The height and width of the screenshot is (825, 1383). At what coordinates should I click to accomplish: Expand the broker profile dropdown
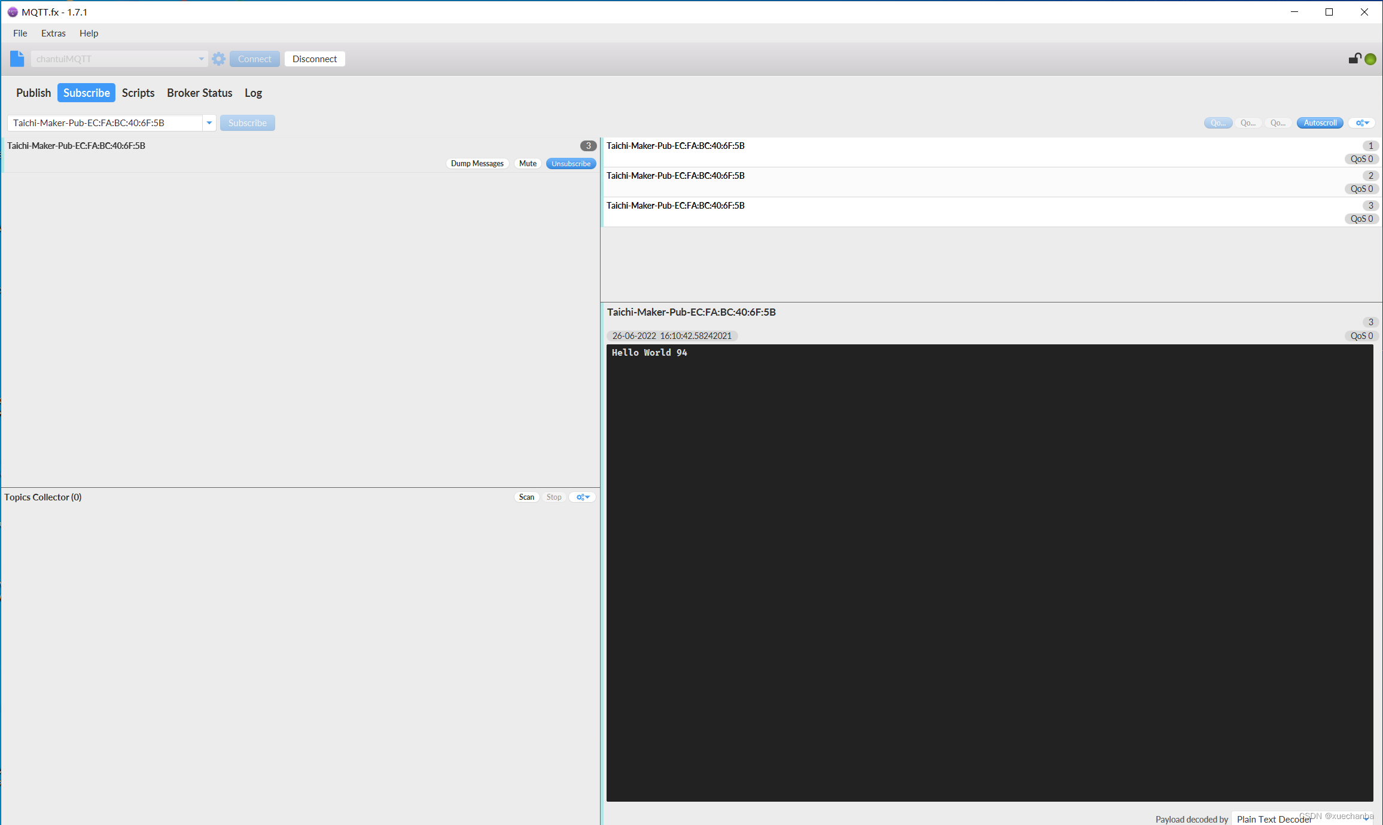point(200,58)
